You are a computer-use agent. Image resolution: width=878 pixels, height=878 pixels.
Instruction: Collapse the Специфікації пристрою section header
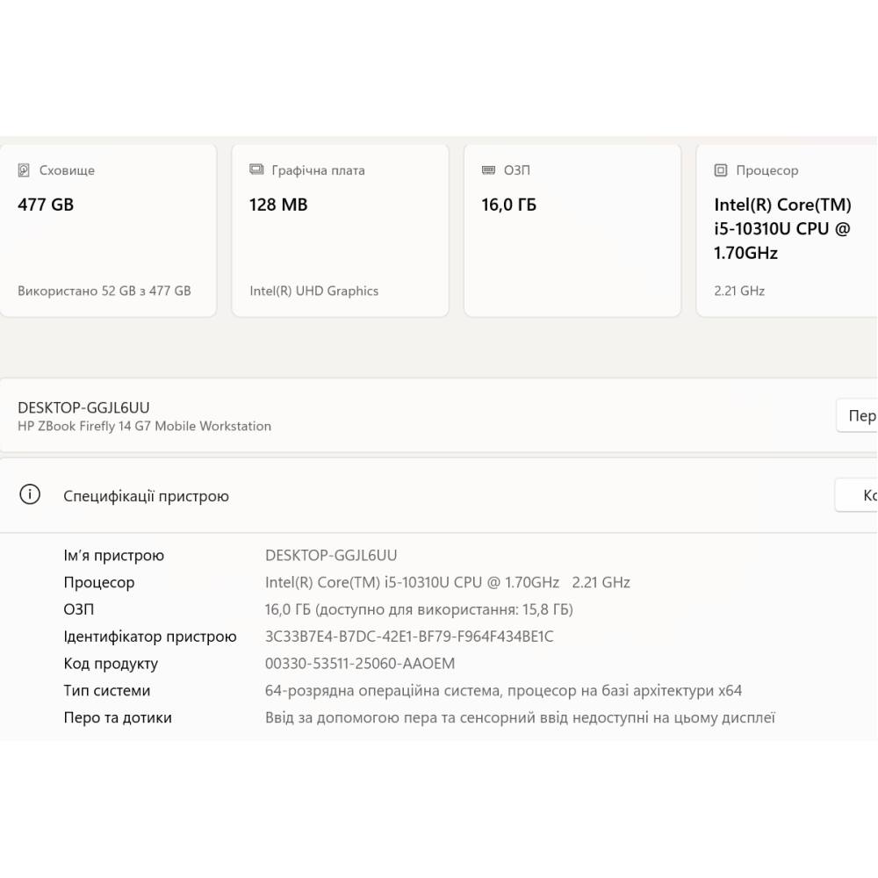146,496
